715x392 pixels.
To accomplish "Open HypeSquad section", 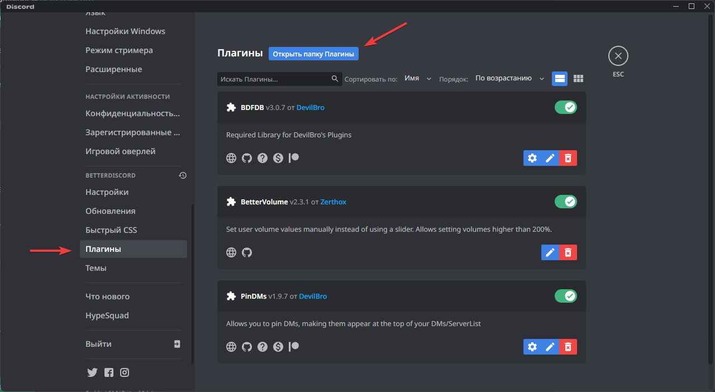I will point(134,315).
